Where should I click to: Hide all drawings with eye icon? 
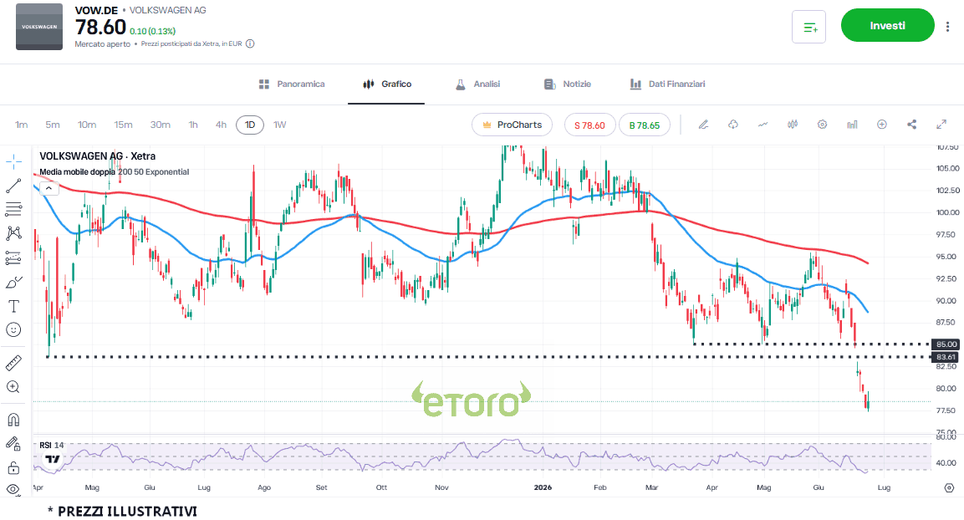pyautogui.click(x=13, y=490)
